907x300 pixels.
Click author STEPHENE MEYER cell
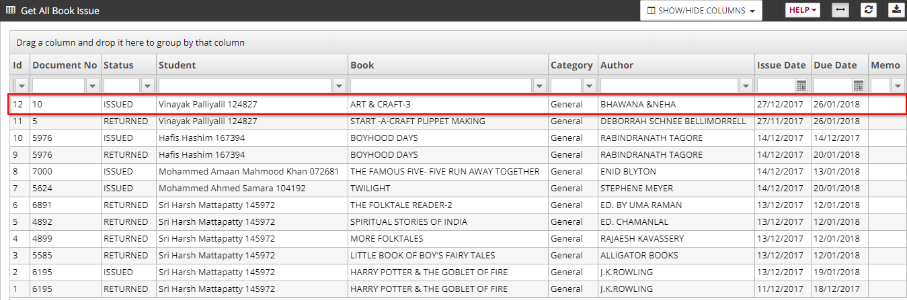pyautogui.click(x=676, y=188)
